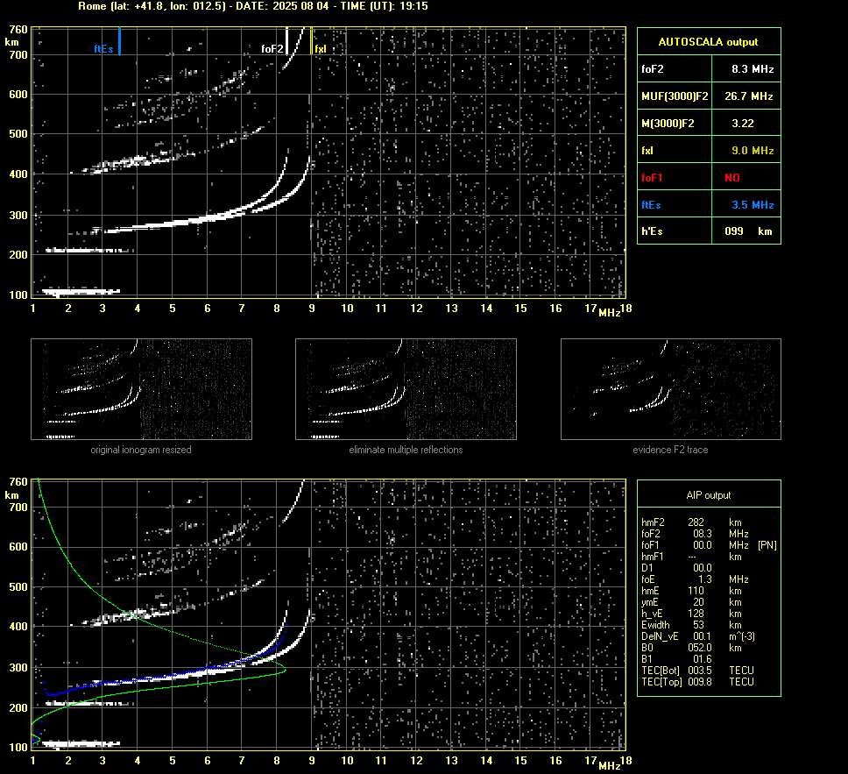Click the TEC[Top] 009.8 TECU entry
Screen dimensions: 848x774
click(x=697, y=681)
